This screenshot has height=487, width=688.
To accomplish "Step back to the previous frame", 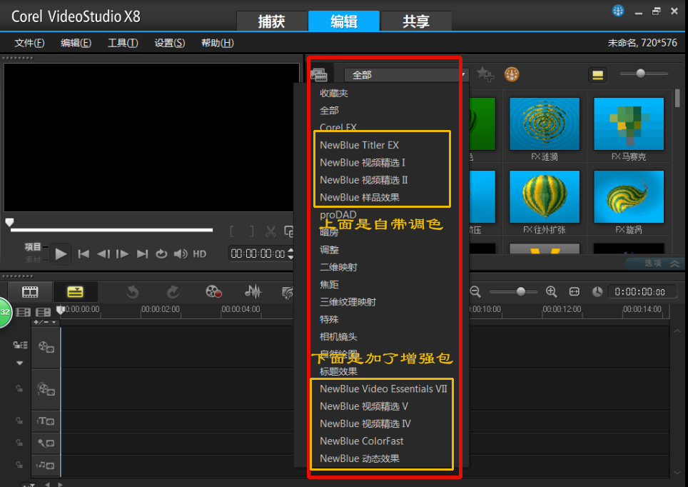I will (103, 253).
